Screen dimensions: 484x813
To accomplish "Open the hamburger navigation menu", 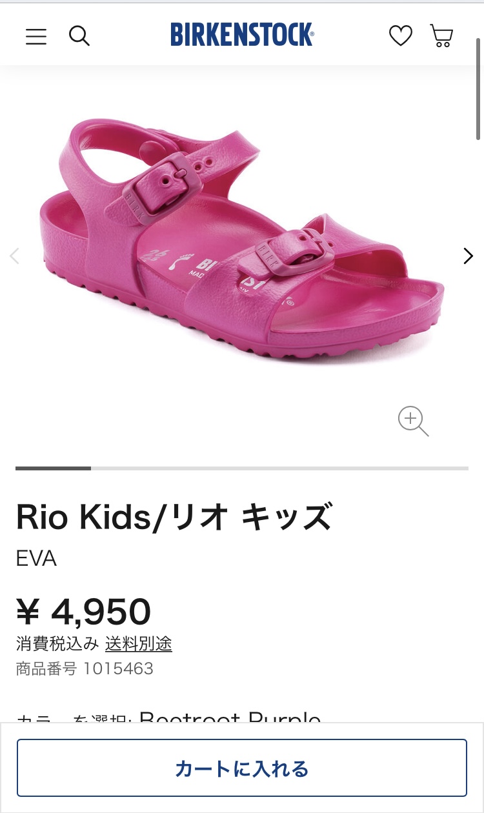I will click(x=36, y=36).
